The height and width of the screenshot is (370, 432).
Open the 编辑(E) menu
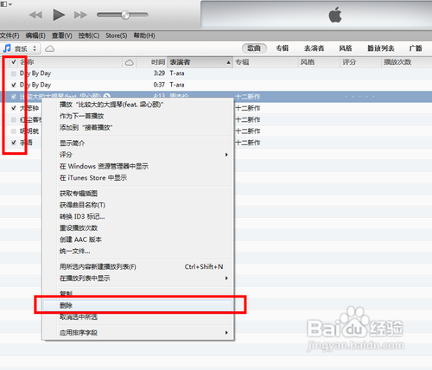pyautogui.click(x=35, y=35)
